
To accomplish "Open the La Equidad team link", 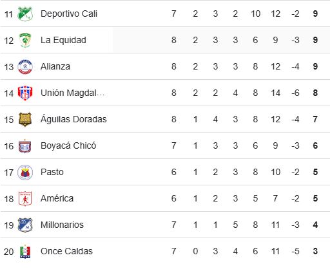I will pyautogui.click(x=63, y=40).
